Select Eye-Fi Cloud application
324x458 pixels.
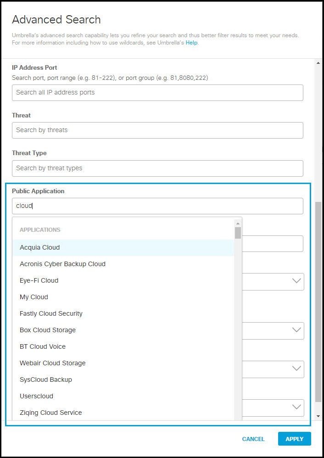123,280
